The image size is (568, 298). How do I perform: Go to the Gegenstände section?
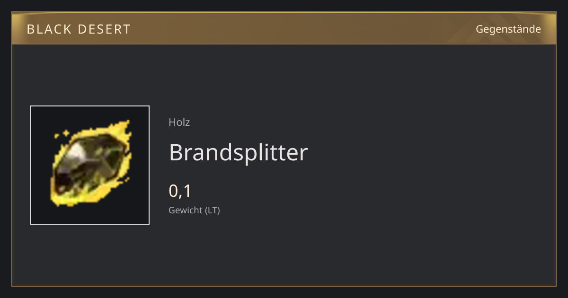[508, 29]
